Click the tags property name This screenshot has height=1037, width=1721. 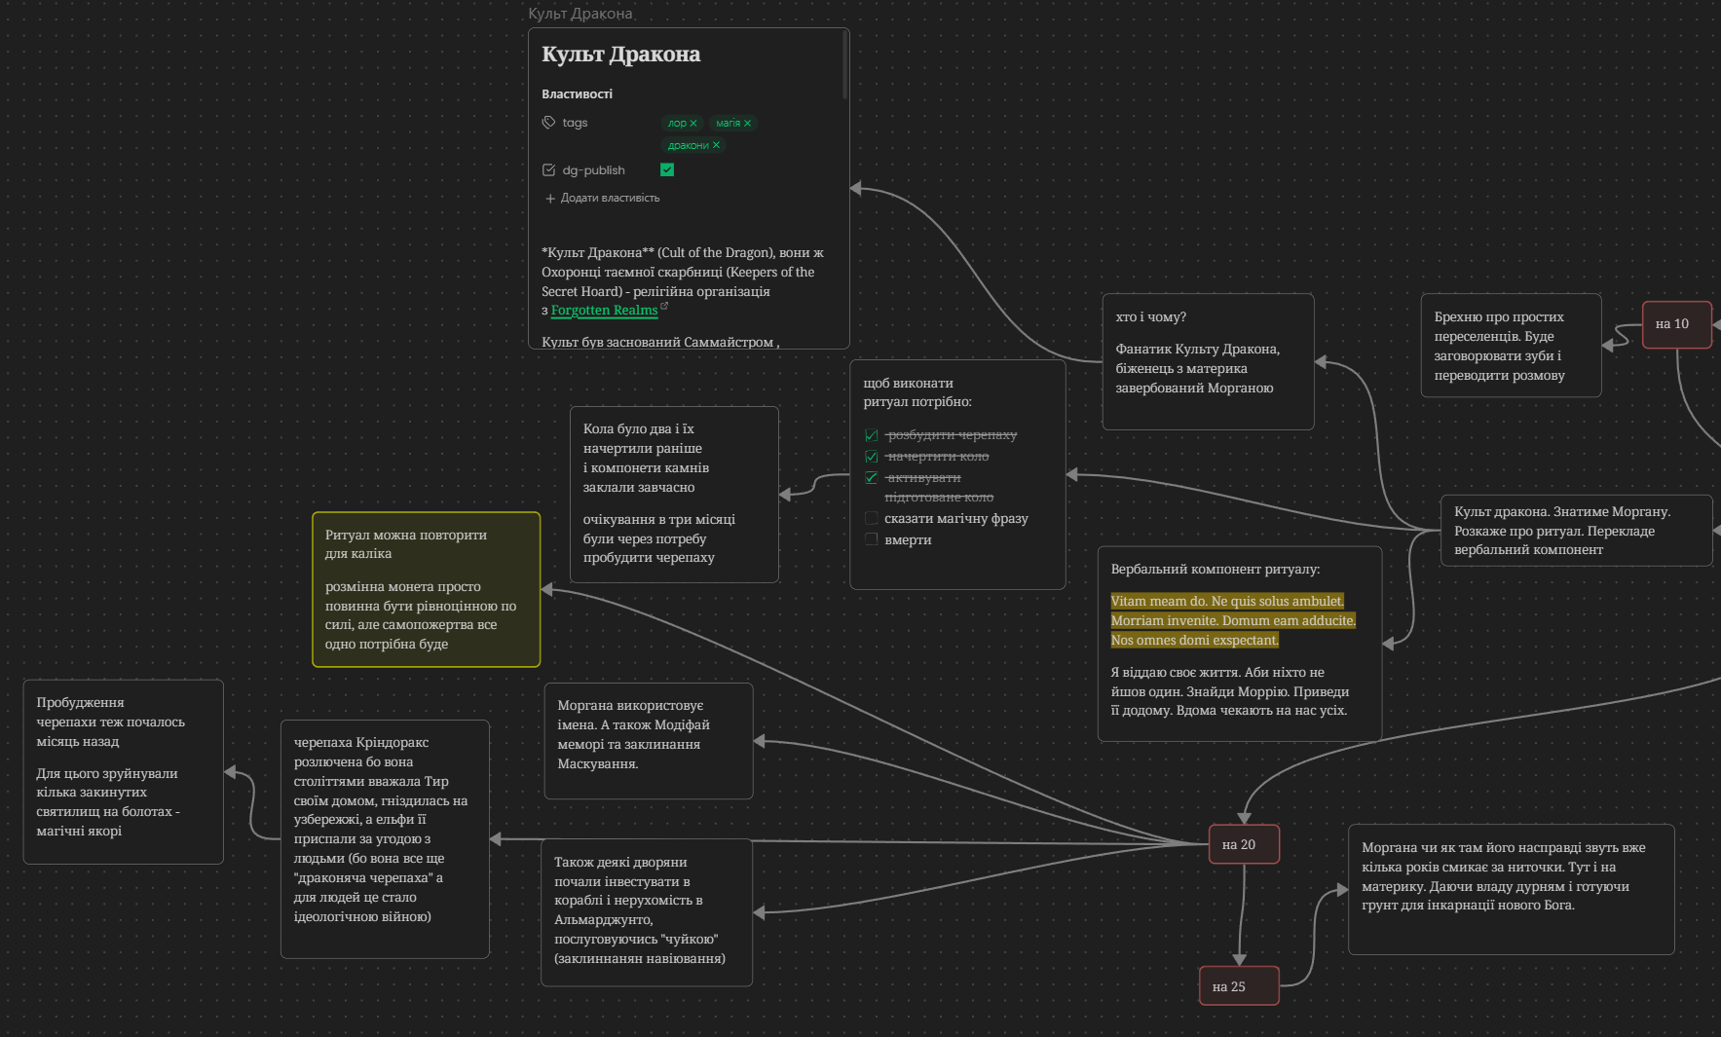click(x=575, y=123)
